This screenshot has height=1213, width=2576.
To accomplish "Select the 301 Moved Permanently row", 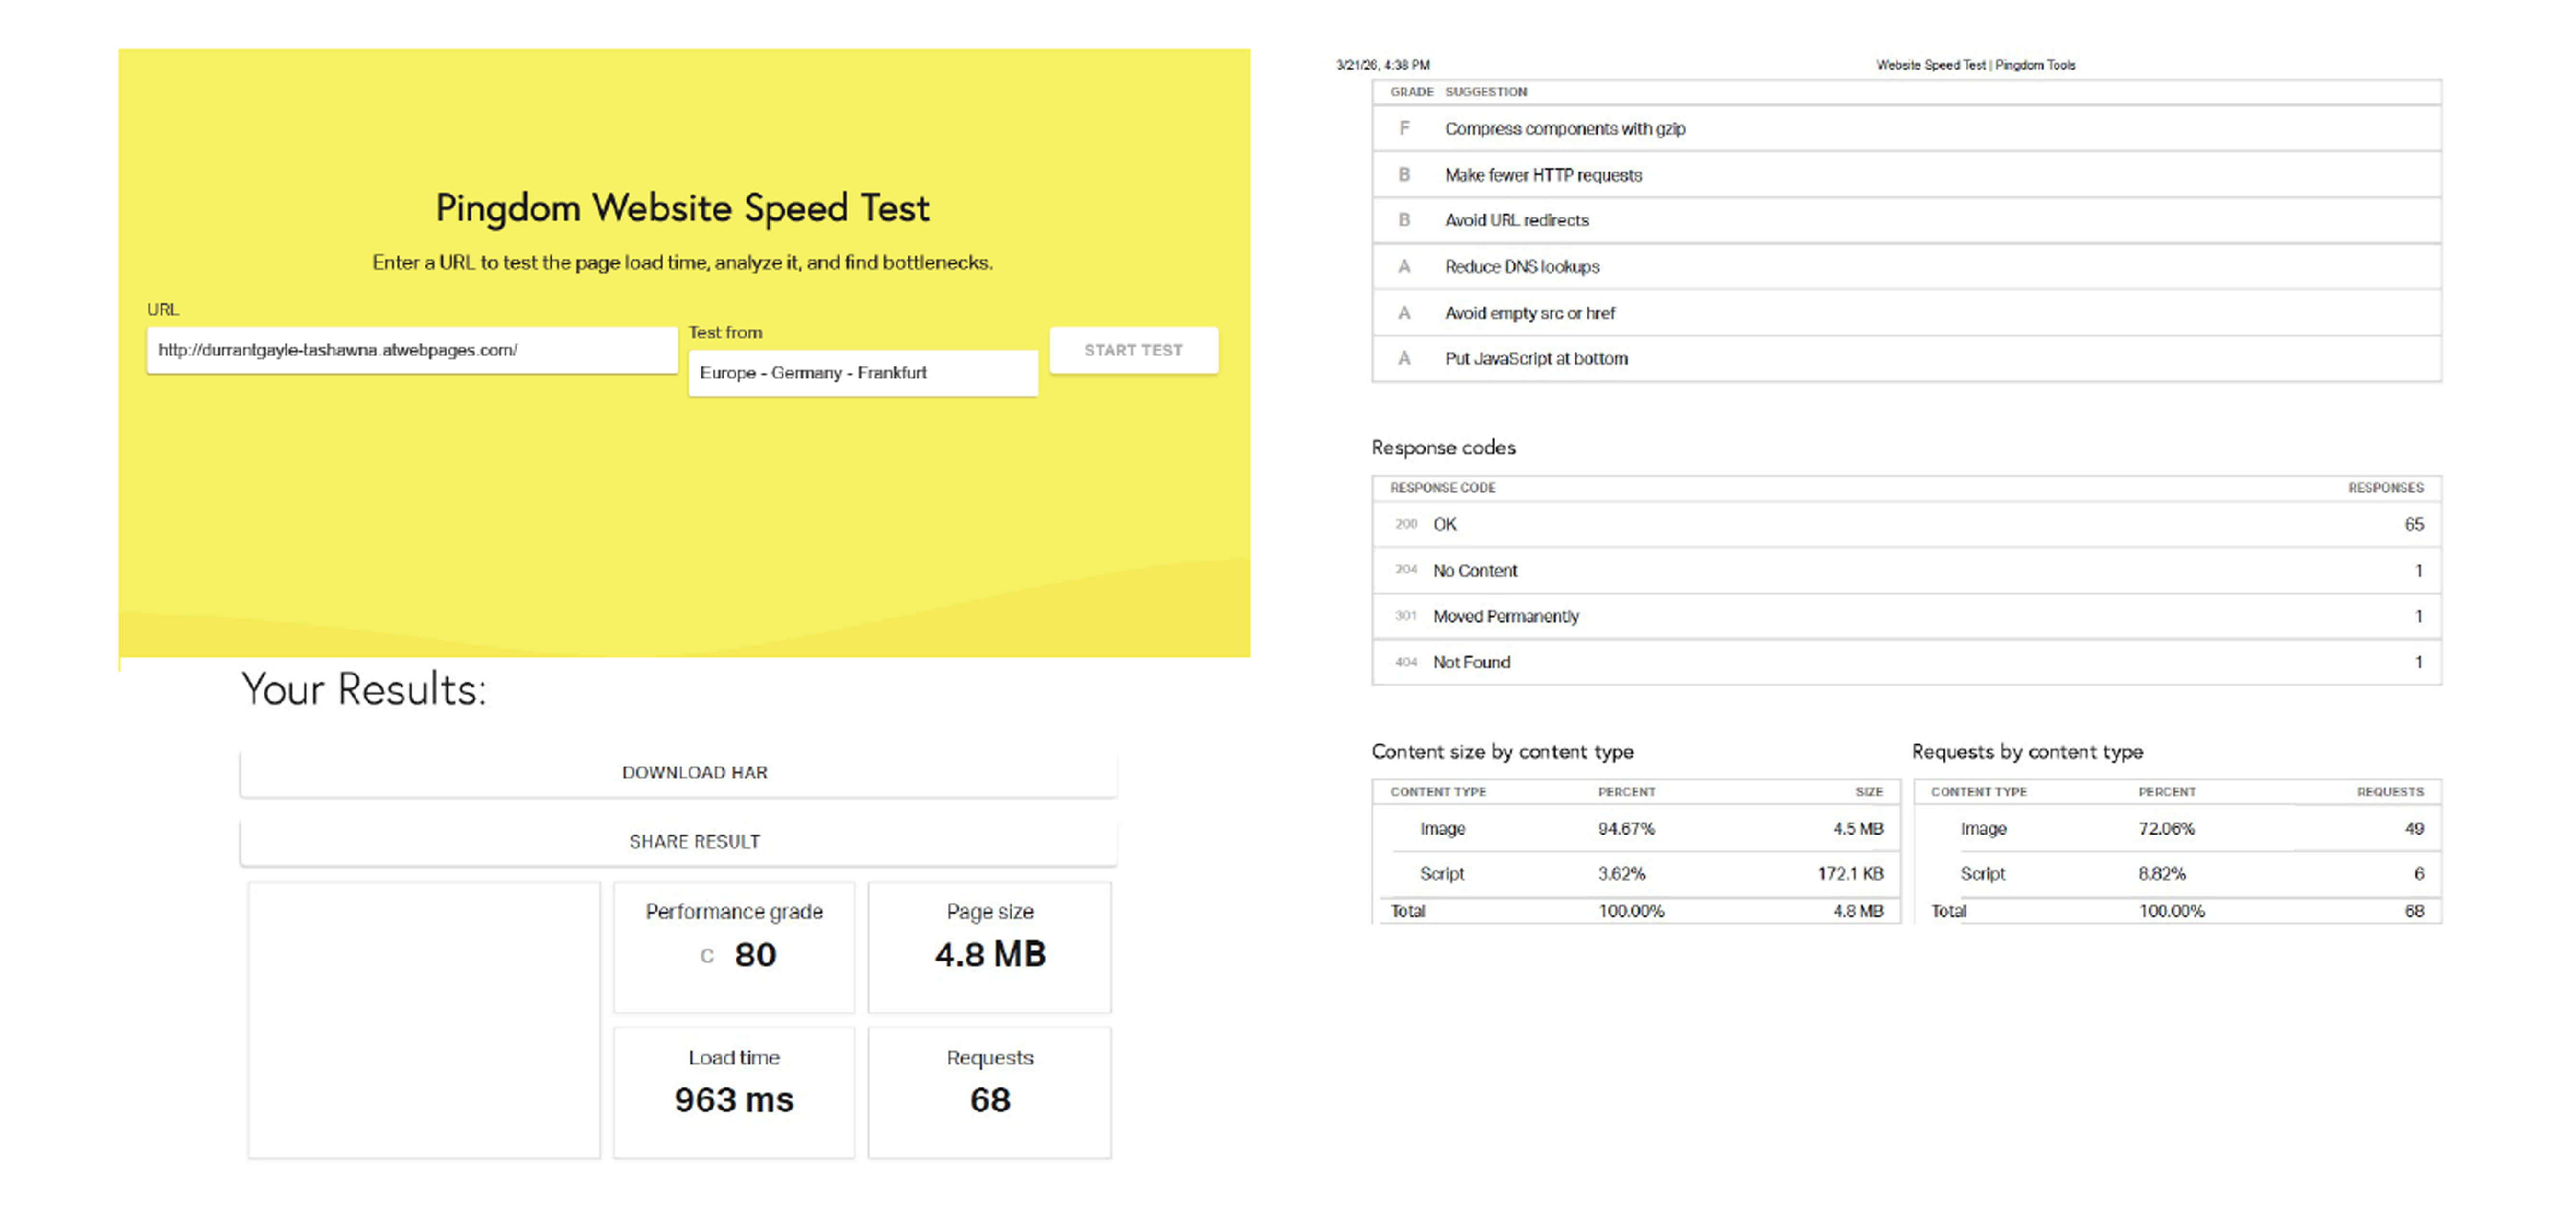I will click(1907, 616).
